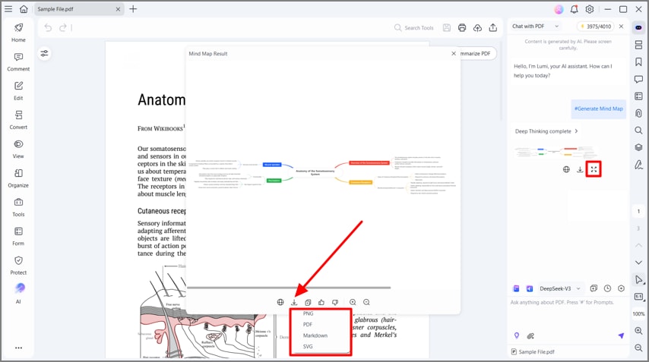Open a new tab with plus button
Image resolution: width=649 pixels, height=362 pixels.
coord(133,8)
